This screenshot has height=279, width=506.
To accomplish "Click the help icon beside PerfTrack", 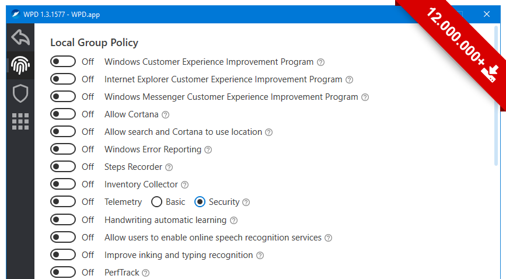I will (145, 273).
